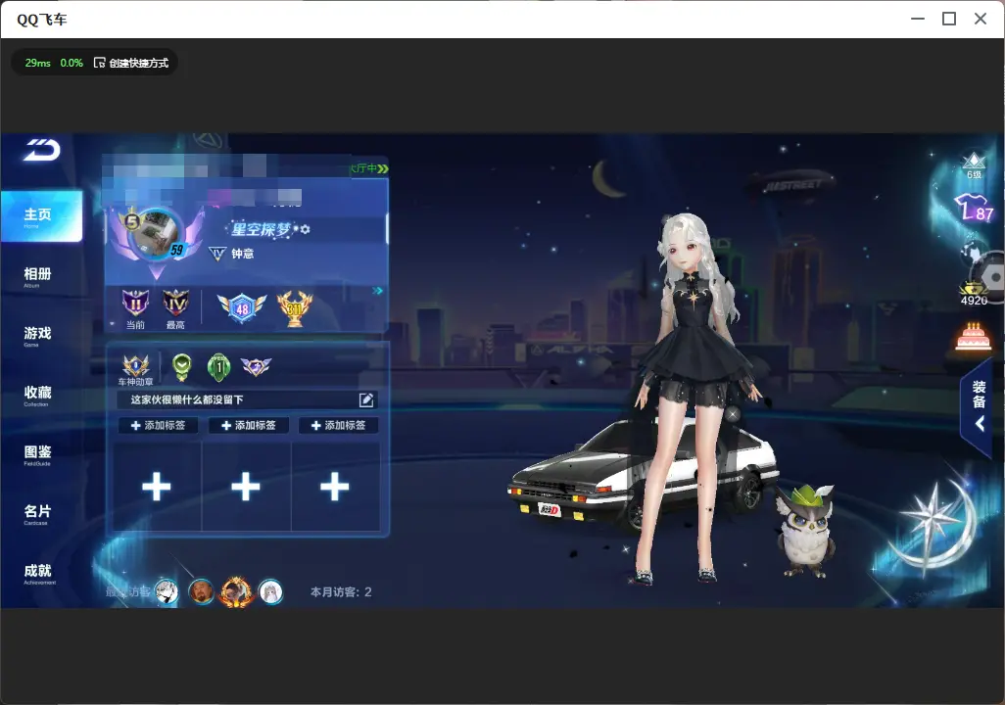The image size is (1005, 705).
Task: Open the flame-framed visitor avatar
Action: (236, 590)
